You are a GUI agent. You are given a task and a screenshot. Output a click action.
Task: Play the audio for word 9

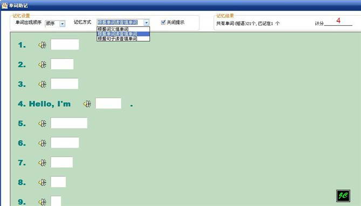43,202
